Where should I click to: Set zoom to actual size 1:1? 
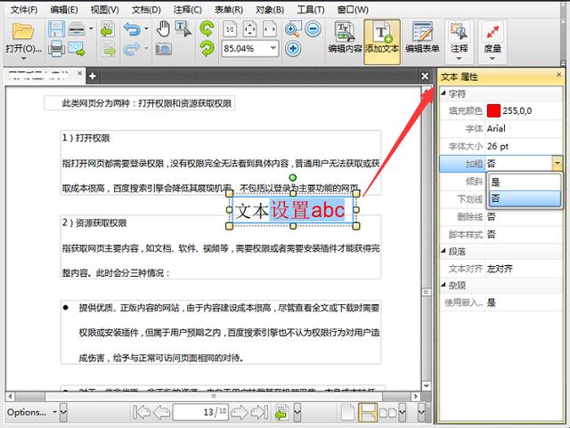(x=230, y=29)
